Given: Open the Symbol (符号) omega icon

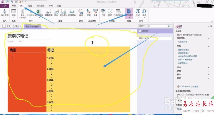Looking at the screenshot, I should (x=144, y=11).
